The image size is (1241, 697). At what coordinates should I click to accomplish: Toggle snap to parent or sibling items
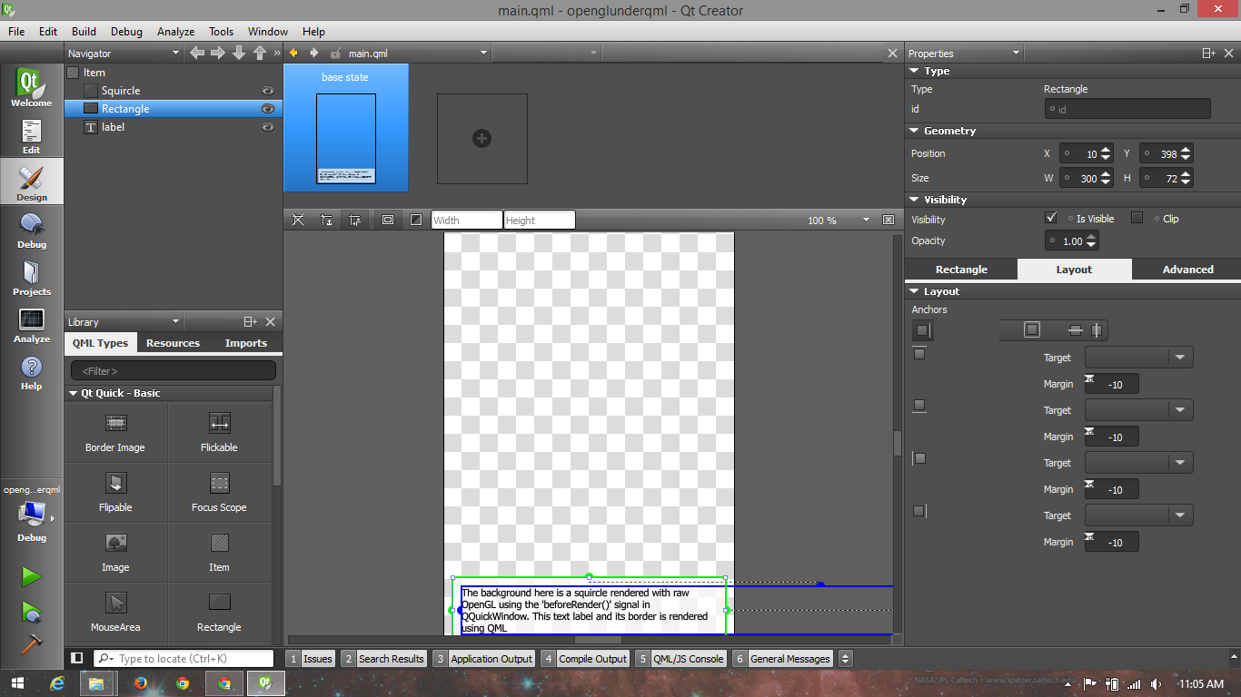pos(326,220)
